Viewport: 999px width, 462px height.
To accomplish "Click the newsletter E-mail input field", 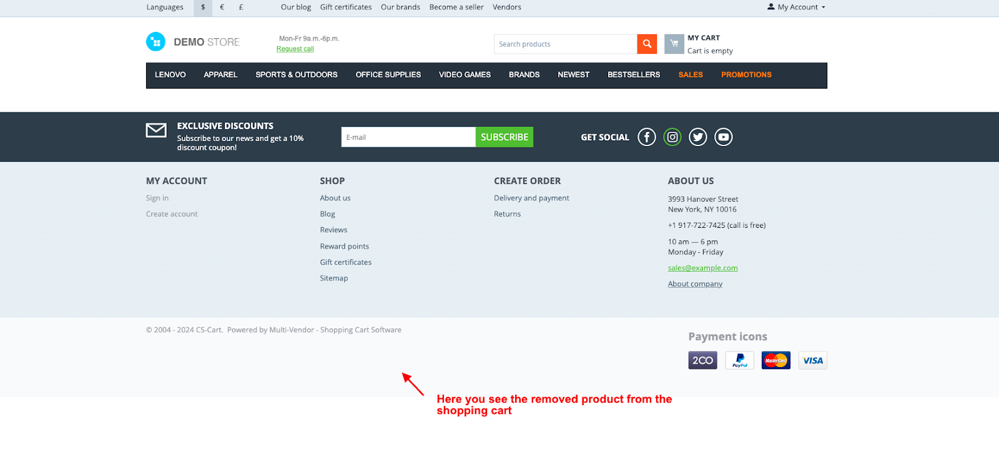I will [x=408, y=137].
